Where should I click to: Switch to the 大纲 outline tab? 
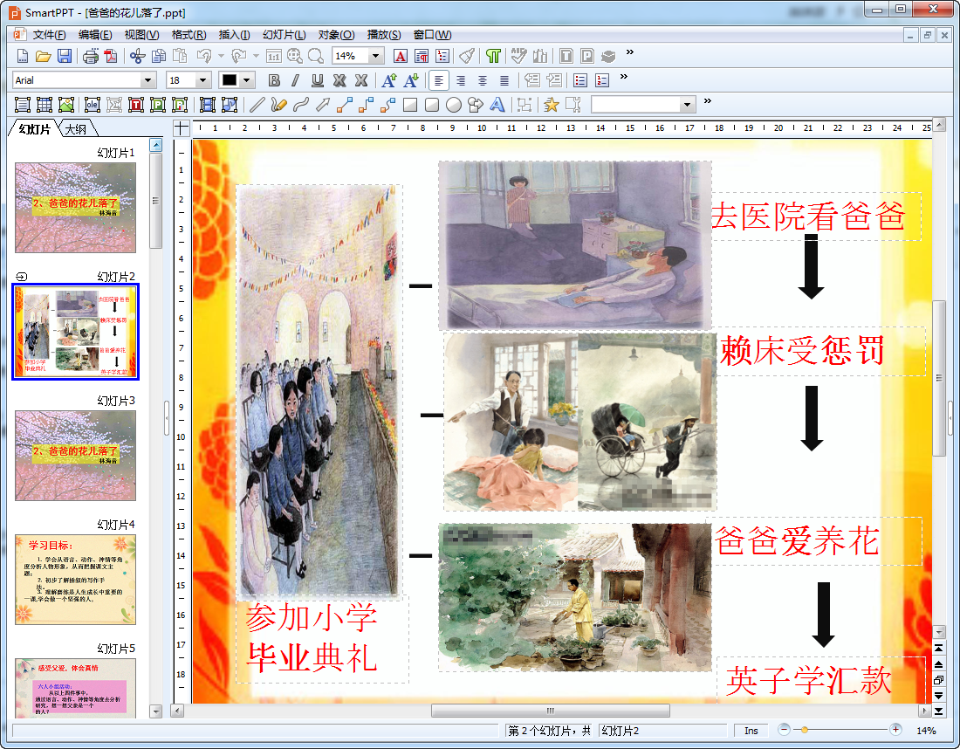coord(76,129)
